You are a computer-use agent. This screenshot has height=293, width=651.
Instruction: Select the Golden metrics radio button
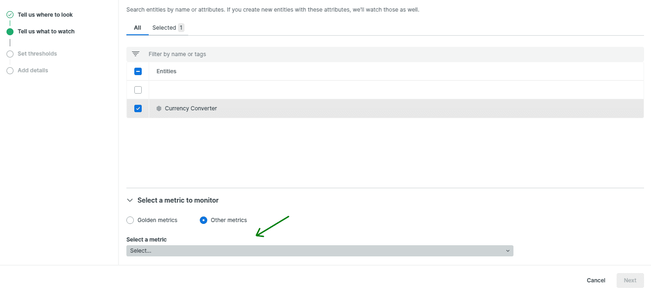[x=130, y=220]
